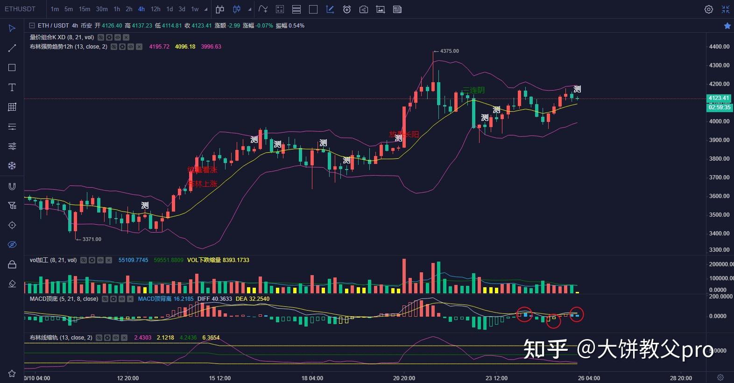734x383 pixels.
Task: Select the rectangle shape tool
Action: (12, 68)
